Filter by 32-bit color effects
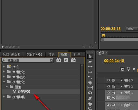Screen dimensions: 138x110 tap(66, 60)
